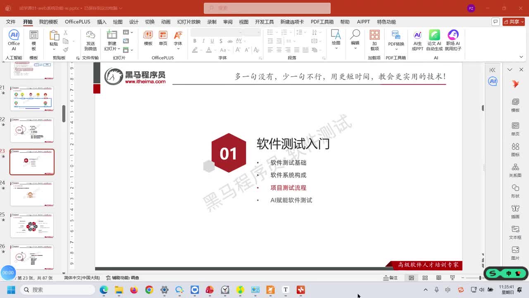This screenshot has height=298, width=529.
Task: Switch to reading view
Action: [438, 278]
